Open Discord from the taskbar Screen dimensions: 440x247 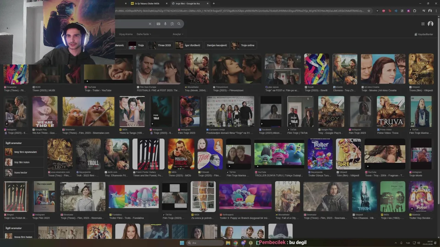coord(243,243)
